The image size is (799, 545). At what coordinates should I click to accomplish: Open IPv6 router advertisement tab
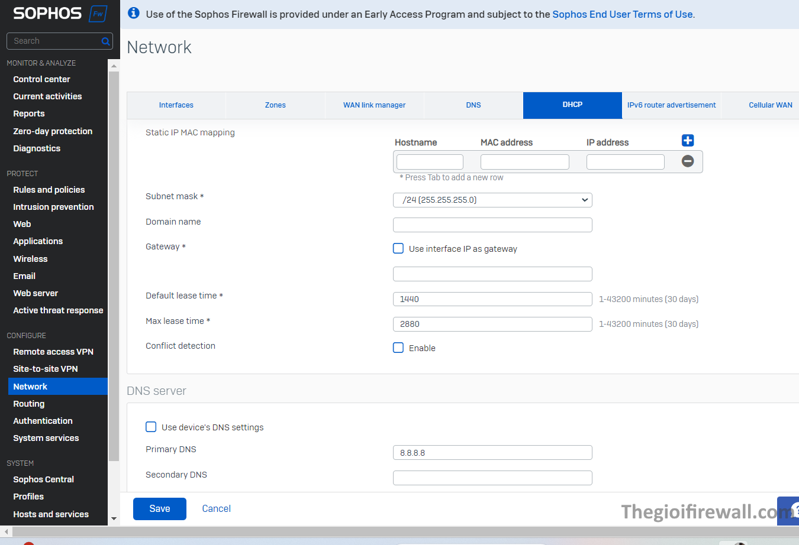[672, 105]
